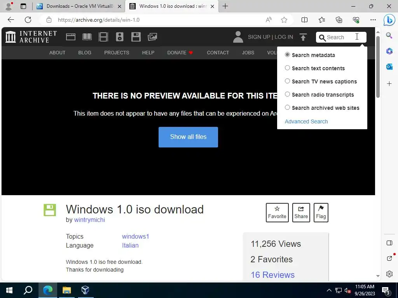Screen dimensions: 398x298
Task: Open the ABOUT menu item
Action: pyautogui.click(x=58, y=53)
